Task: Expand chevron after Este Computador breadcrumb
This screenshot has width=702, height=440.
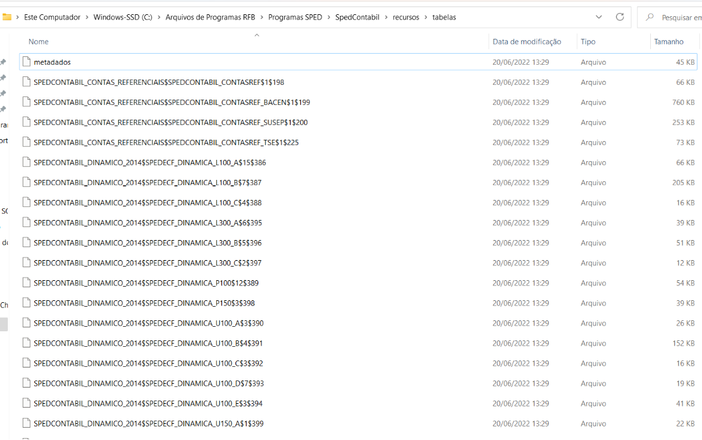Action: click(x=87, y=17)
